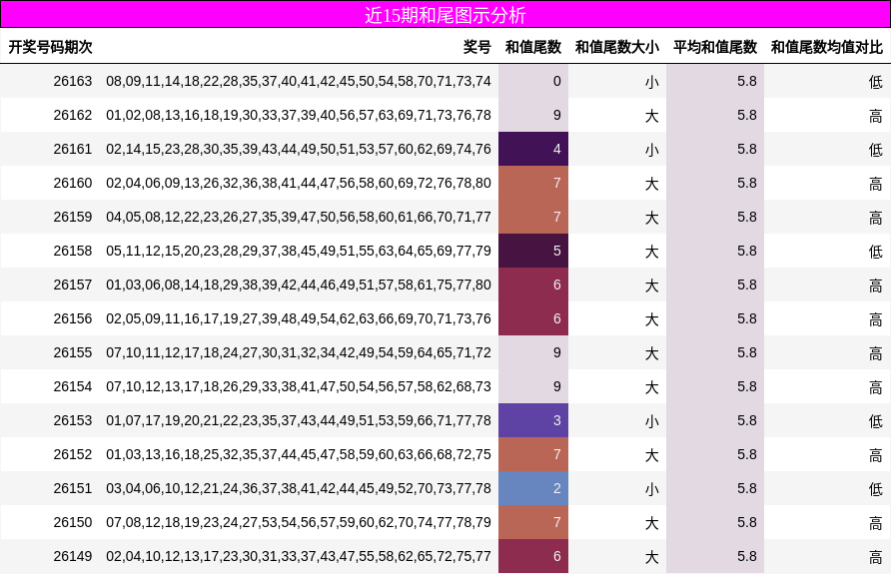Click dark purple tail cell 4 for 26161
The width and height of the screenshot is (891, 574).
pos(533,149)
